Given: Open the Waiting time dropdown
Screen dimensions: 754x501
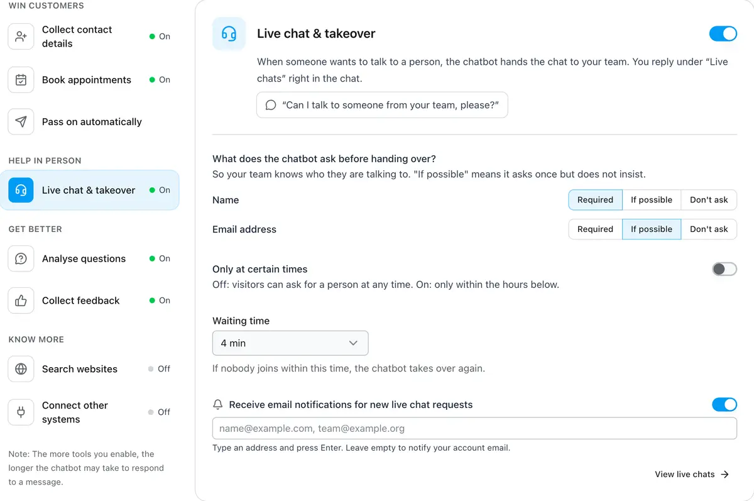Looking at the screenshot, I should tap(290, 343).
